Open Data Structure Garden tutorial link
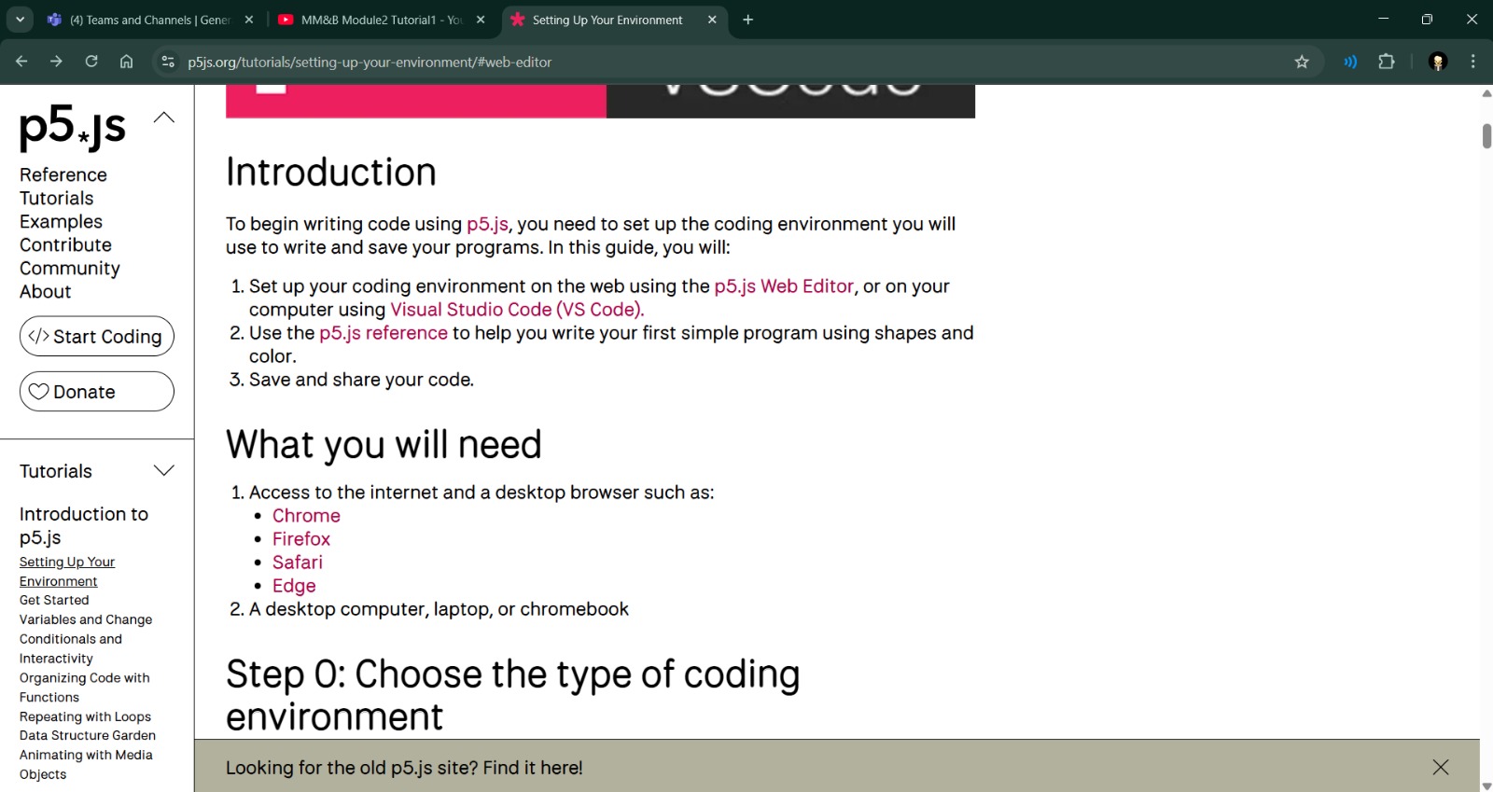 [x=88, y=735]
